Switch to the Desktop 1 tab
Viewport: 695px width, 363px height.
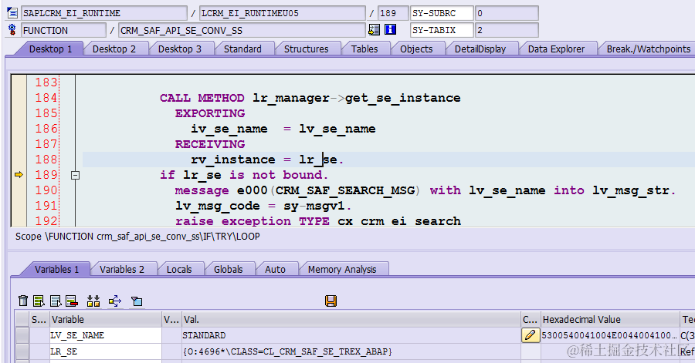pyautogui.click(x=50, y=49)
